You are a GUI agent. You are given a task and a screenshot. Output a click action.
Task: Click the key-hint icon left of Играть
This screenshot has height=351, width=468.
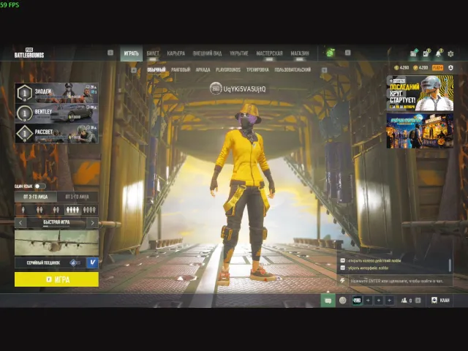[x=110, y=53]
